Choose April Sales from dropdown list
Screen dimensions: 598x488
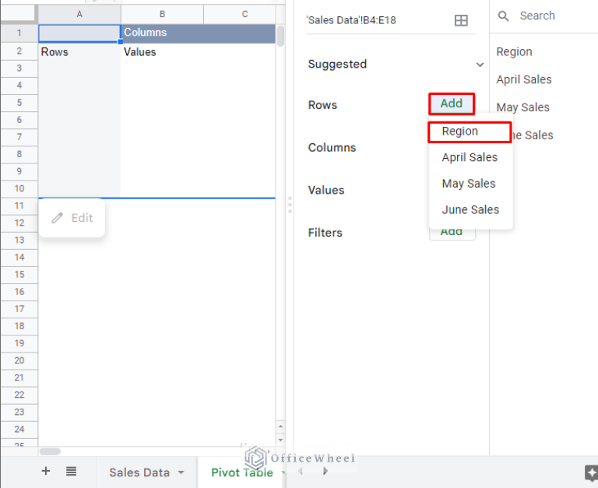(470, 157)
